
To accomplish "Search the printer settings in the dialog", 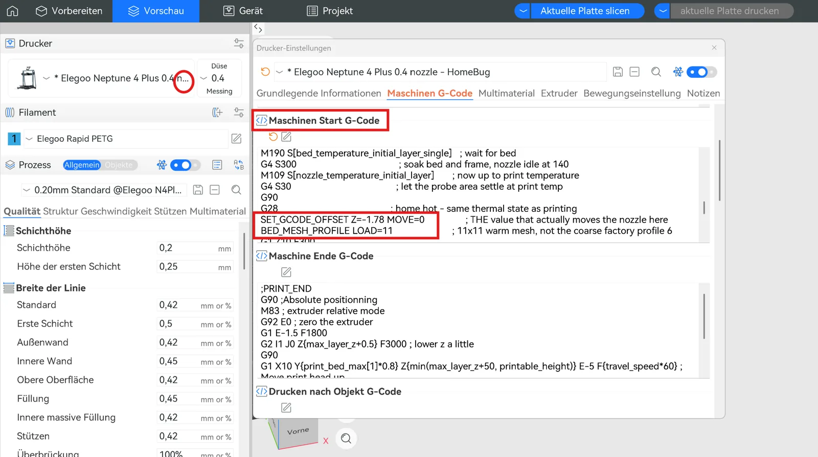I will 656,72.
